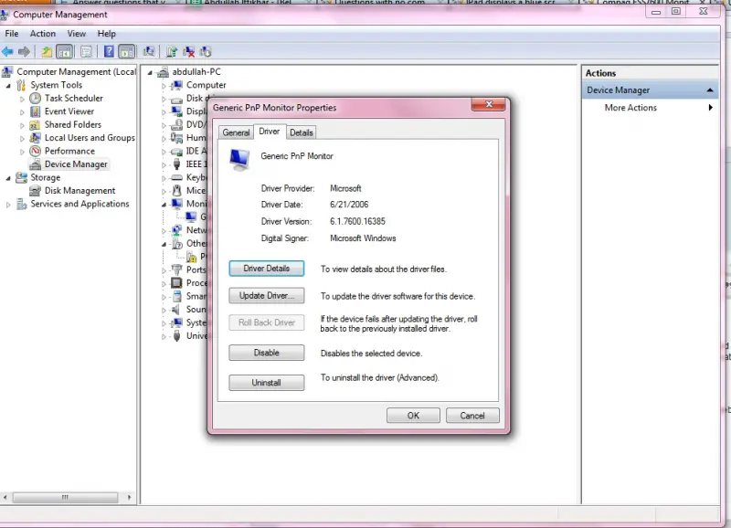The height and width of the screenshot is (528, 731).
Task: Select Computer Management (Local) root node
Action: point(77,72)
